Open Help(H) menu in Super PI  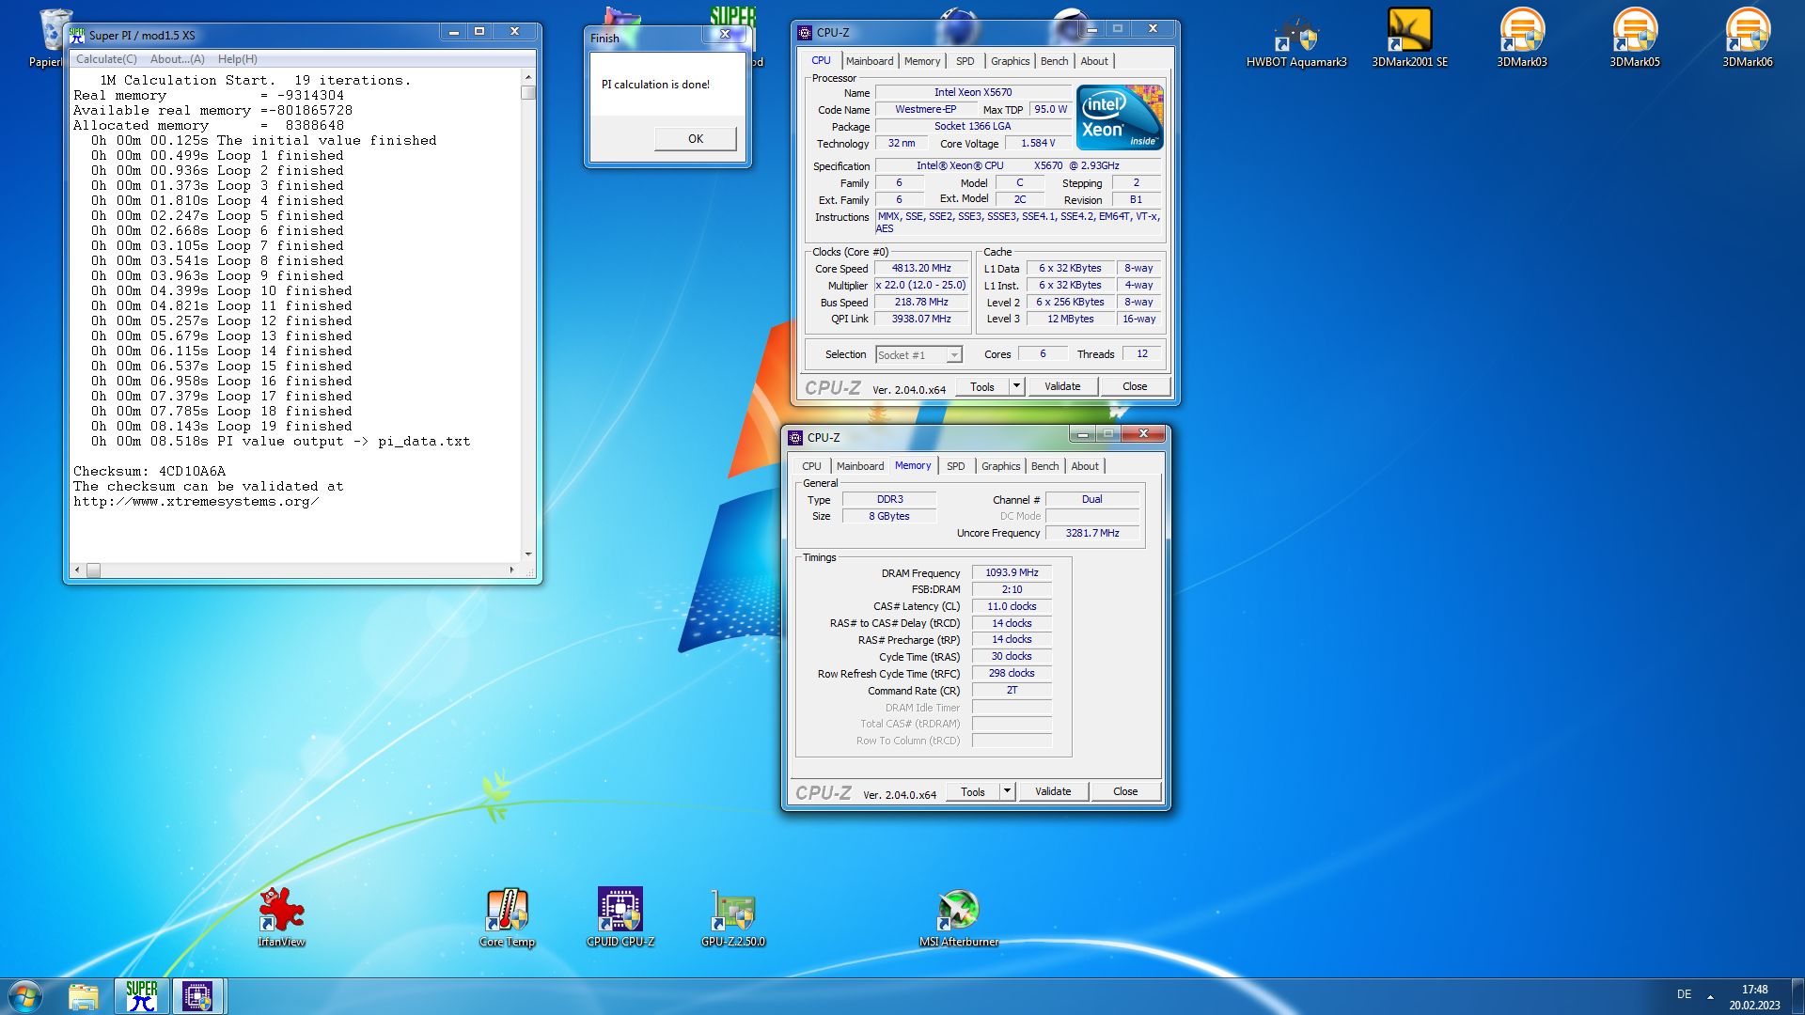pyautogui.click(x=238, y=59)
